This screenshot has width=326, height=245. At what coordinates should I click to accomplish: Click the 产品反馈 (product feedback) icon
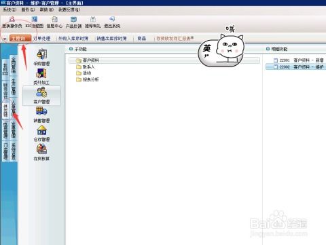point(73,19)
